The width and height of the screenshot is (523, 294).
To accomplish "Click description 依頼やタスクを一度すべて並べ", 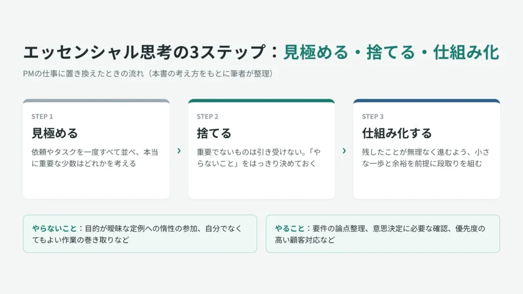I will click(94, 158).
